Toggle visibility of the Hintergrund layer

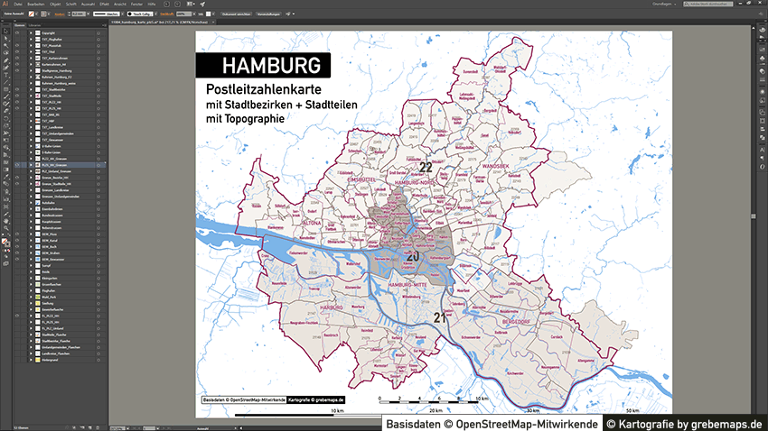coord(17,360)
